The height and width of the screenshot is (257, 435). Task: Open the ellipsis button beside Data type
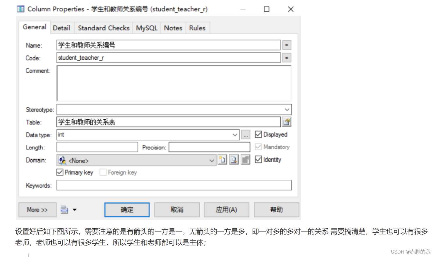click(x=246, y=134)
